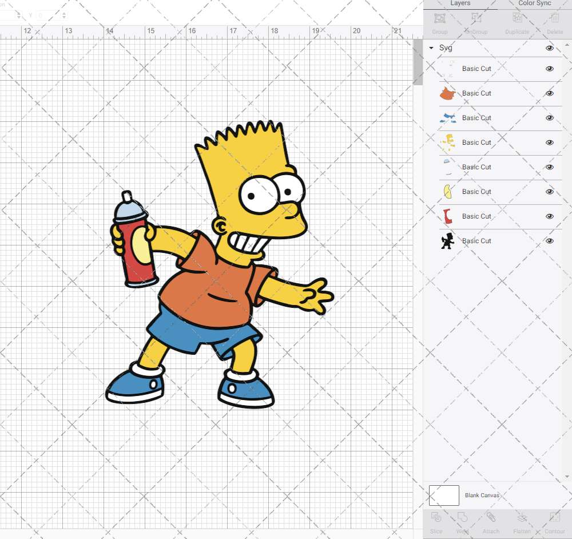Hide the red spray can layer
Screen dimensions: 572x539
549,216
